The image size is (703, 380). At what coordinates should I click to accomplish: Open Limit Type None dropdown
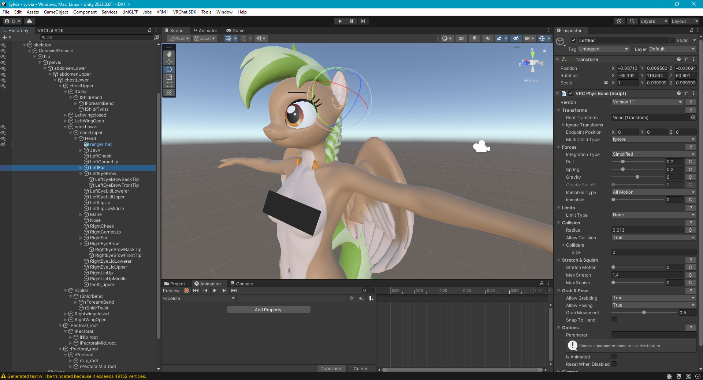(654, 215)
